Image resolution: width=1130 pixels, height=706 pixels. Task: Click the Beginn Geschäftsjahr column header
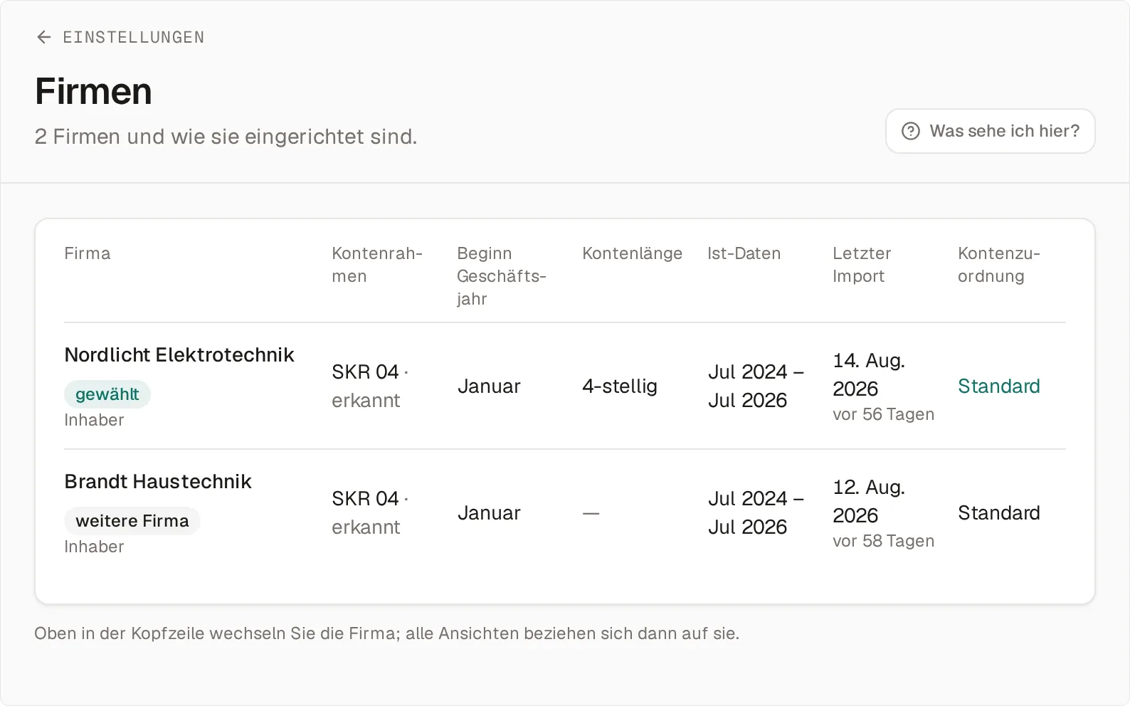point(502,276)
